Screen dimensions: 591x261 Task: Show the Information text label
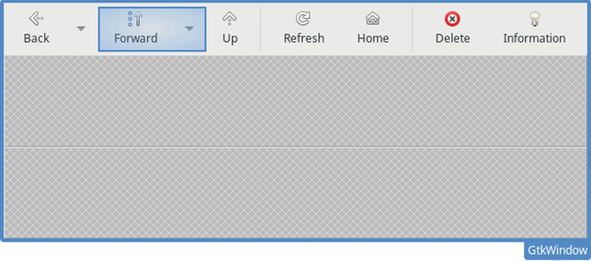(535, 38)
